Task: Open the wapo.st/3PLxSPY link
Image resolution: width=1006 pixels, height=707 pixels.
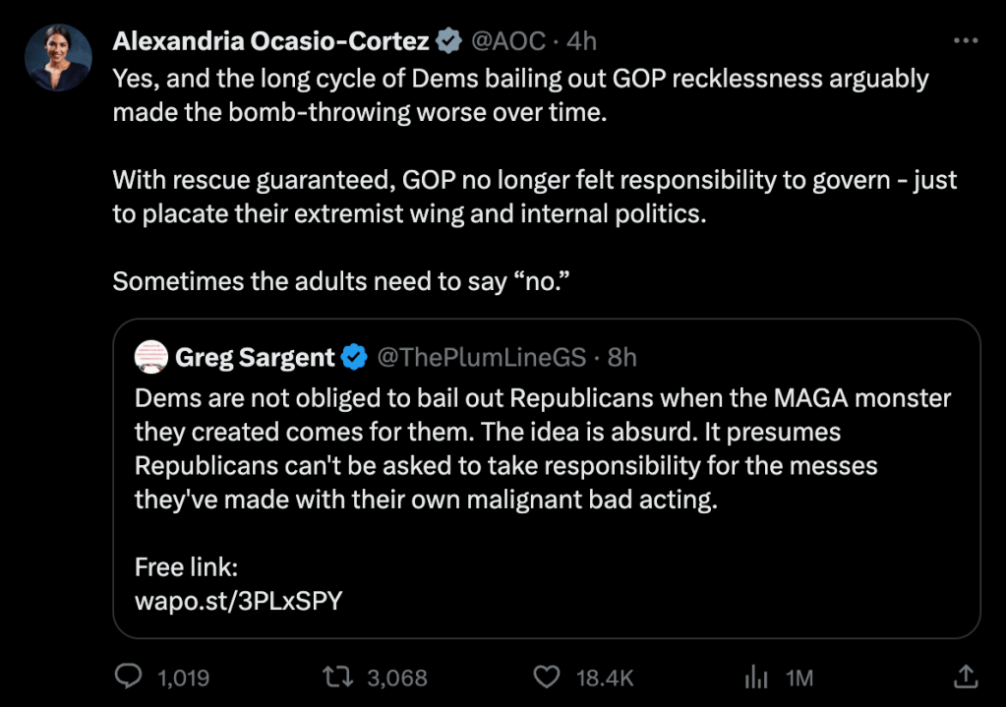Action: 238,600
